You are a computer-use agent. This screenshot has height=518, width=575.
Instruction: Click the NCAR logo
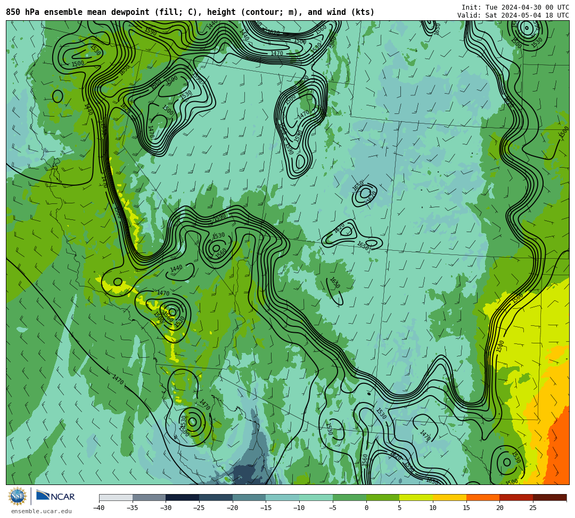coord(56,496)
